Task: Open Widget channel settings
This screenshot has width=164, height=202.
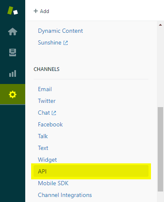Action: click(x=48, y=160)
